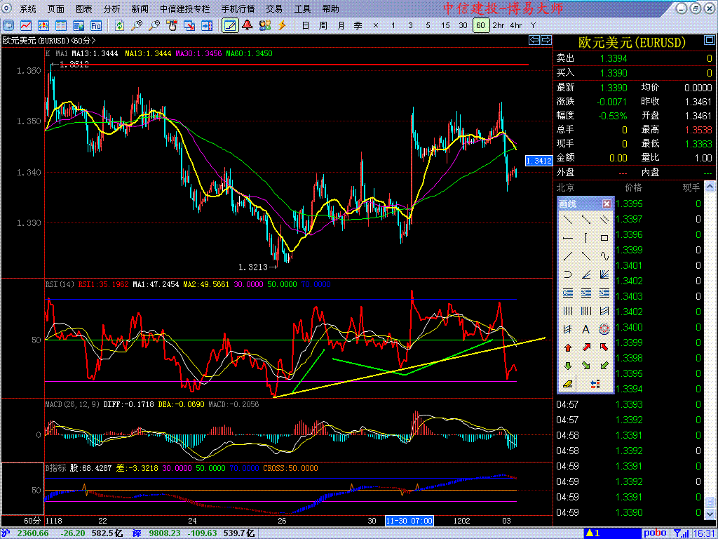Open the 中信建投专栏 menu
Image resolution: width=718 pixels, height=539 pixels.
184,9
